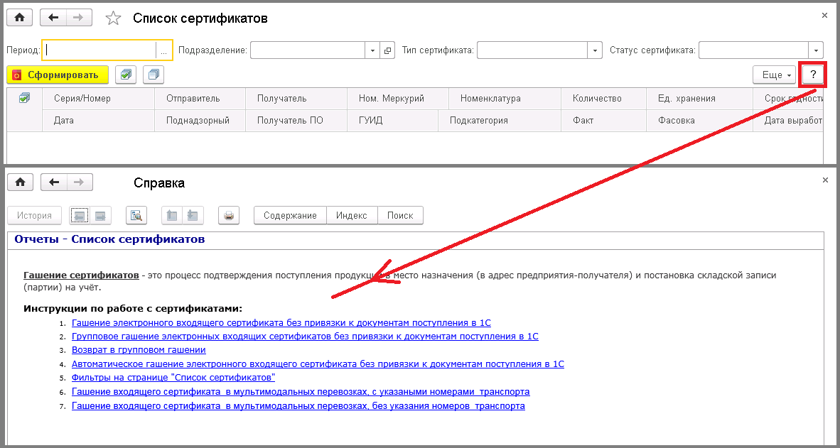The width and height of the screenshot is (840, 448).
Task: Click the Сформировать button
Action: (x=58, y=75)
